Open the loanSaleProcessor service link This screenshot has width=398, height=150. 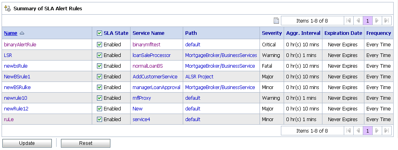(x=152, y=55)
